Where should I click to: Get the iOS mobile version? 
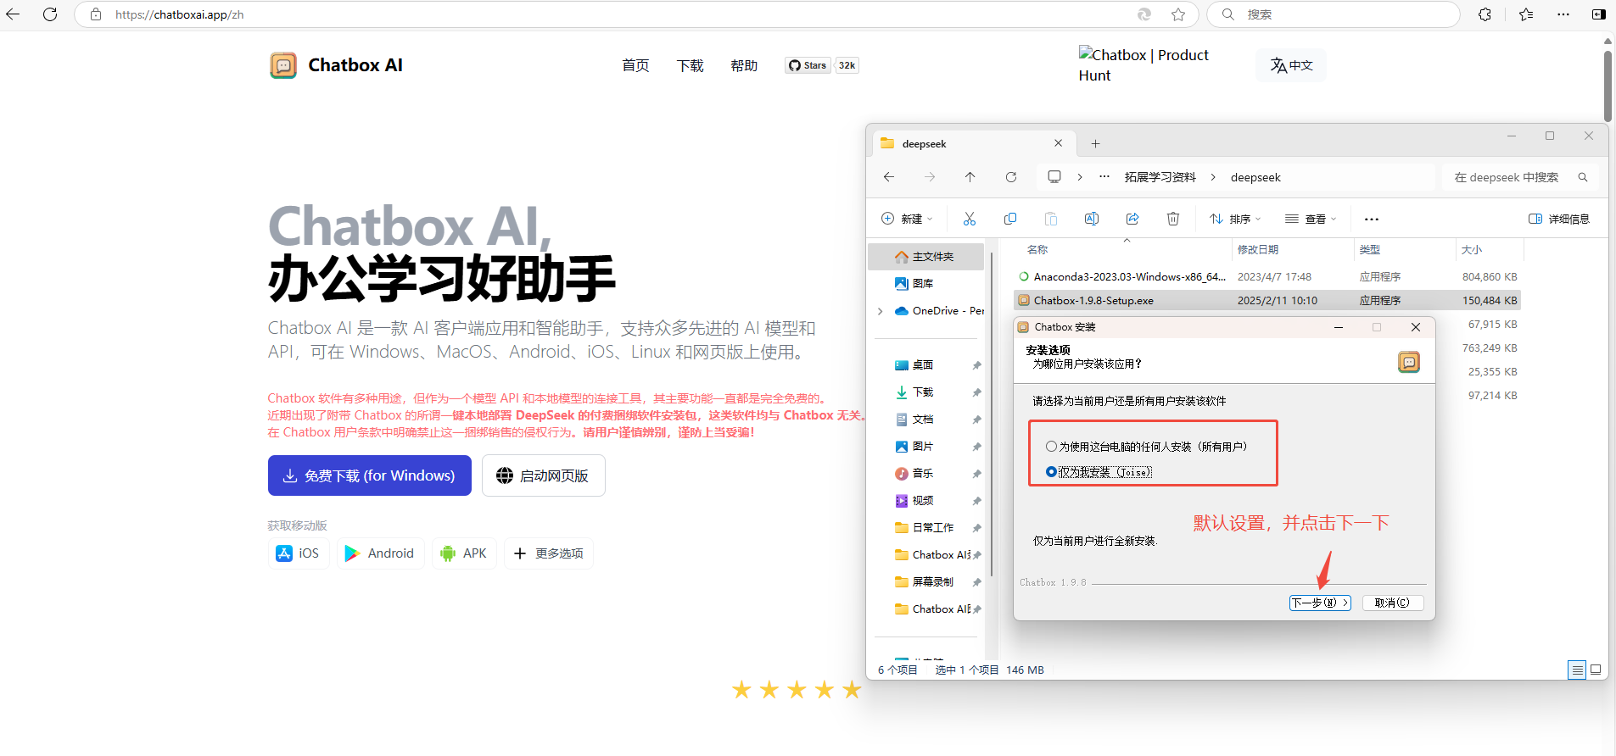[299, 553]
